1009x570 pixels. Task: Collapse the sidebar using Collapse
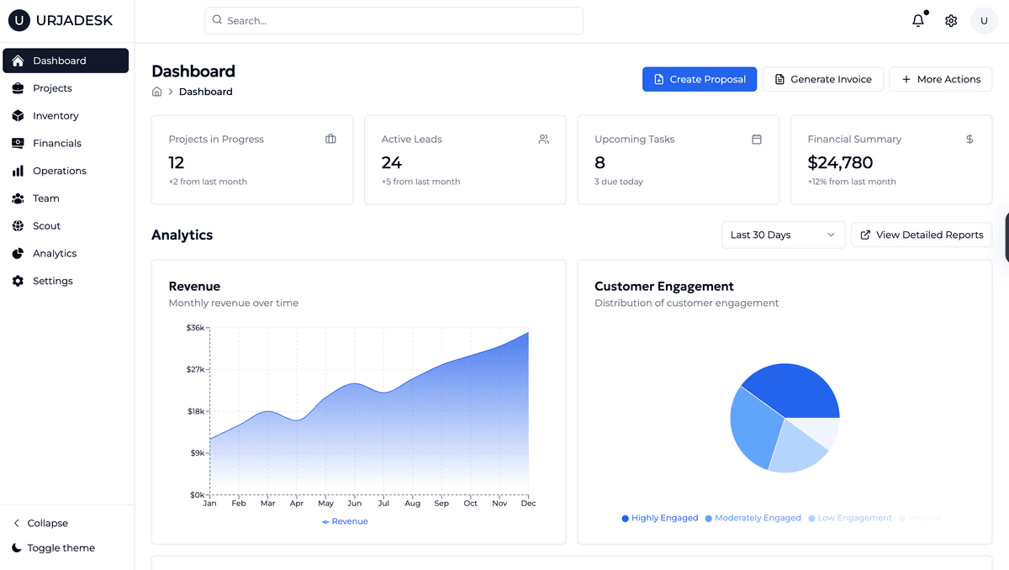[40, 523]
